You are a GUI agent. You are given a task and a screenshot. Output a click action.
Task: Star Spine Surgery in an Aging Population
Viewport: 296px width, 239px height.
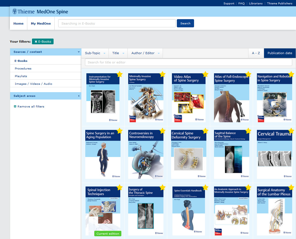pyautogui.click(x=120, y=131)
